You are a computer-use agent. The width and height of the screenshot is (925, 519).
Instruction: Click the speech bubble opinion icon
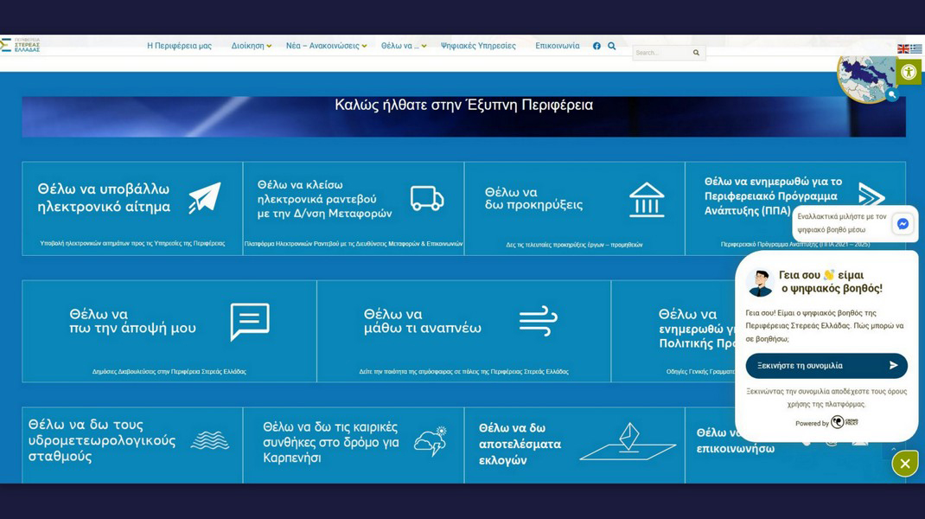(x=250, y=322)
